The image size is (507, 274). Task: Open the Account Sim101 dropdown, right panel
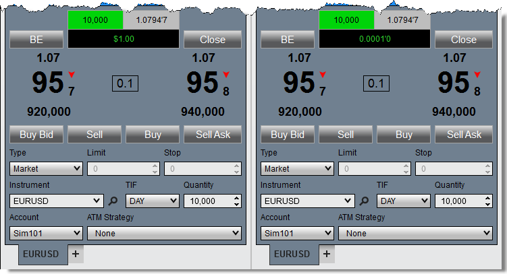297,233
